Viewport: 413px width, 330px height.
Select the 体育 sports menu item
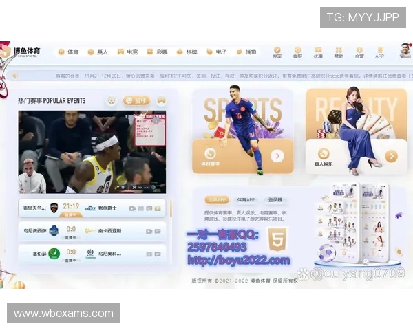tap(67, 52)
